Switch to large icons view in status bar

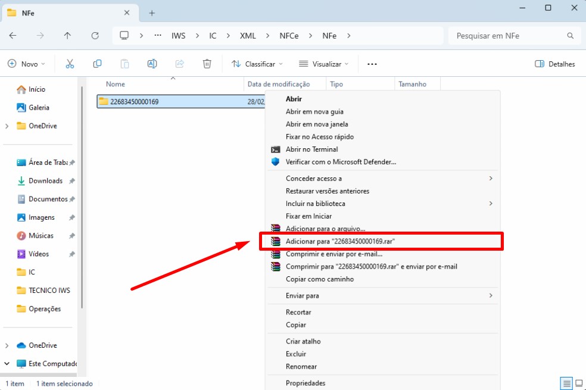(x=578, y=383)
